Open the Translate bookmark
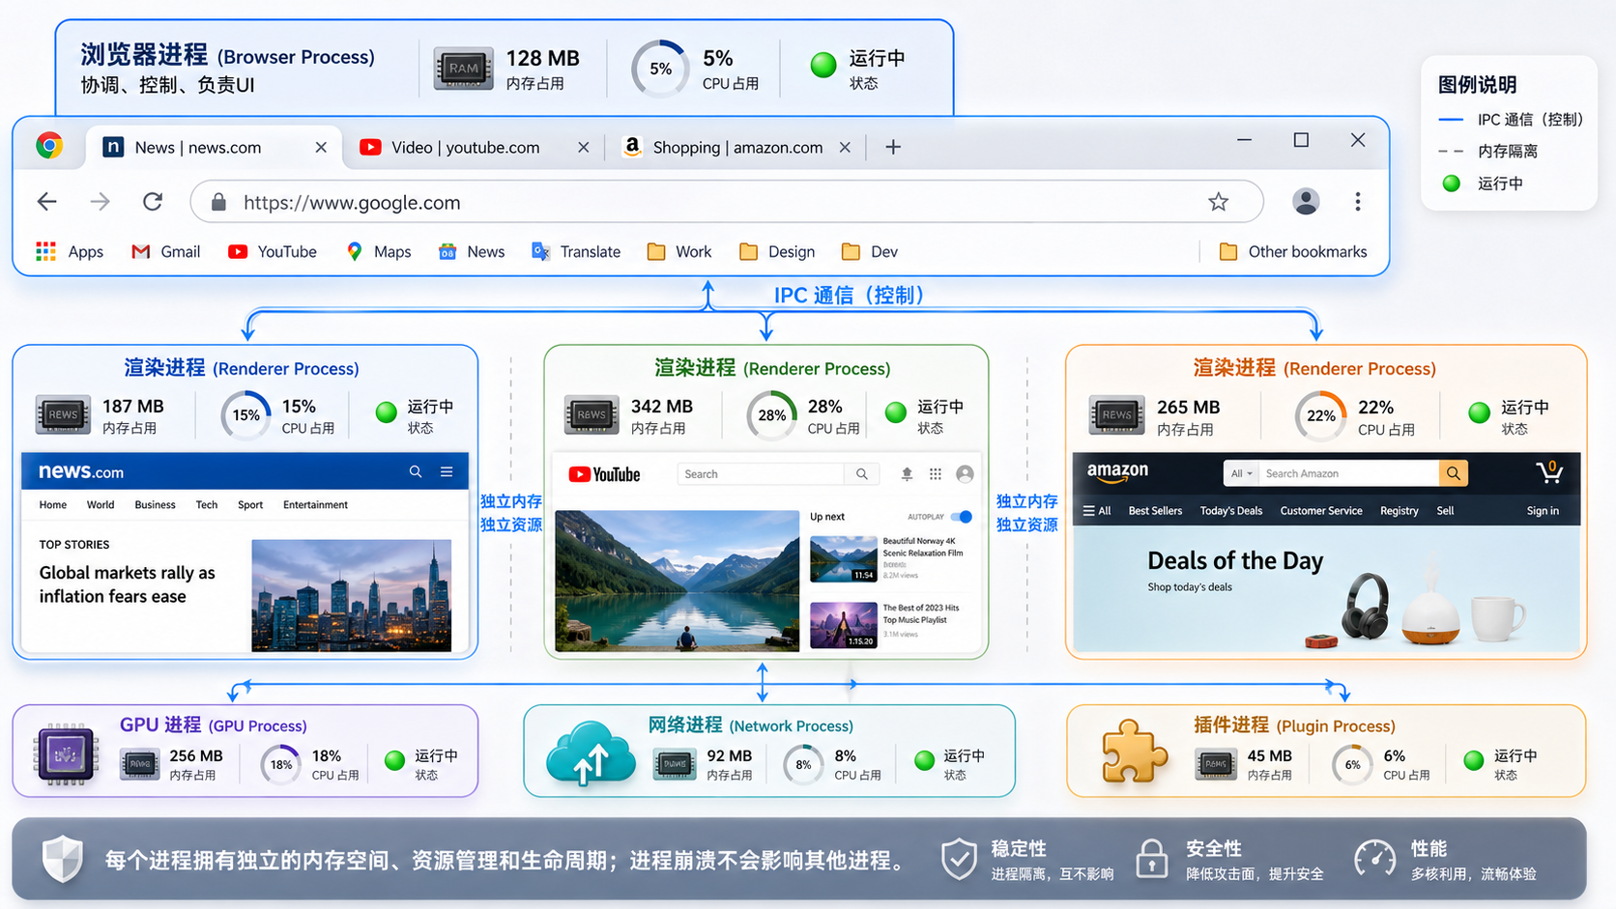Viewport: 1616px width, 909px height. 576,251
